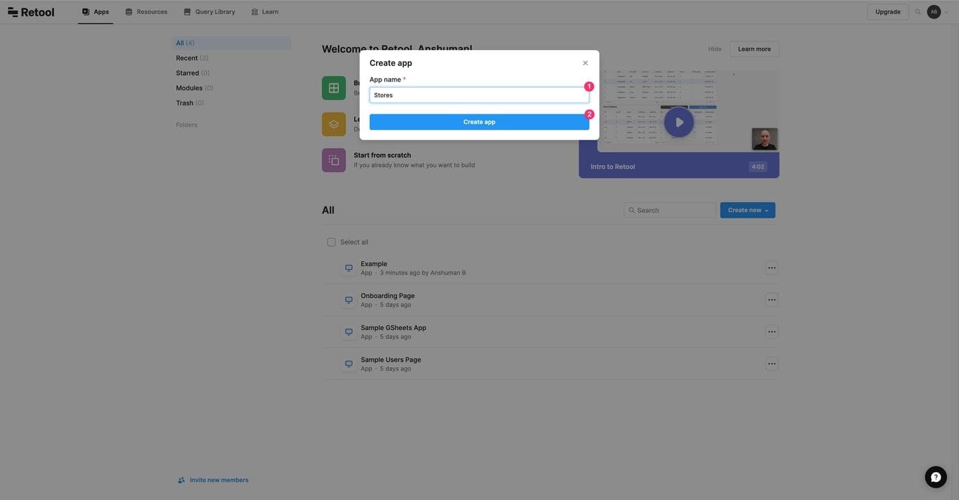The image size is (959, 500).
Task: Switch to the Resources tab
Action: pos(146,12)
